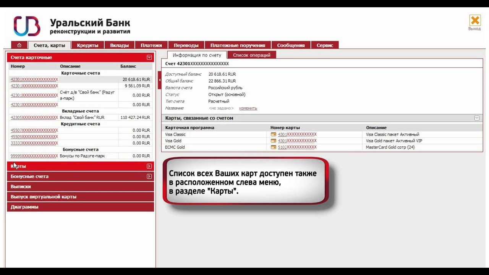Open the Диаграммы menu section
This screenshot has height=275, width=489.
(80, 207)
